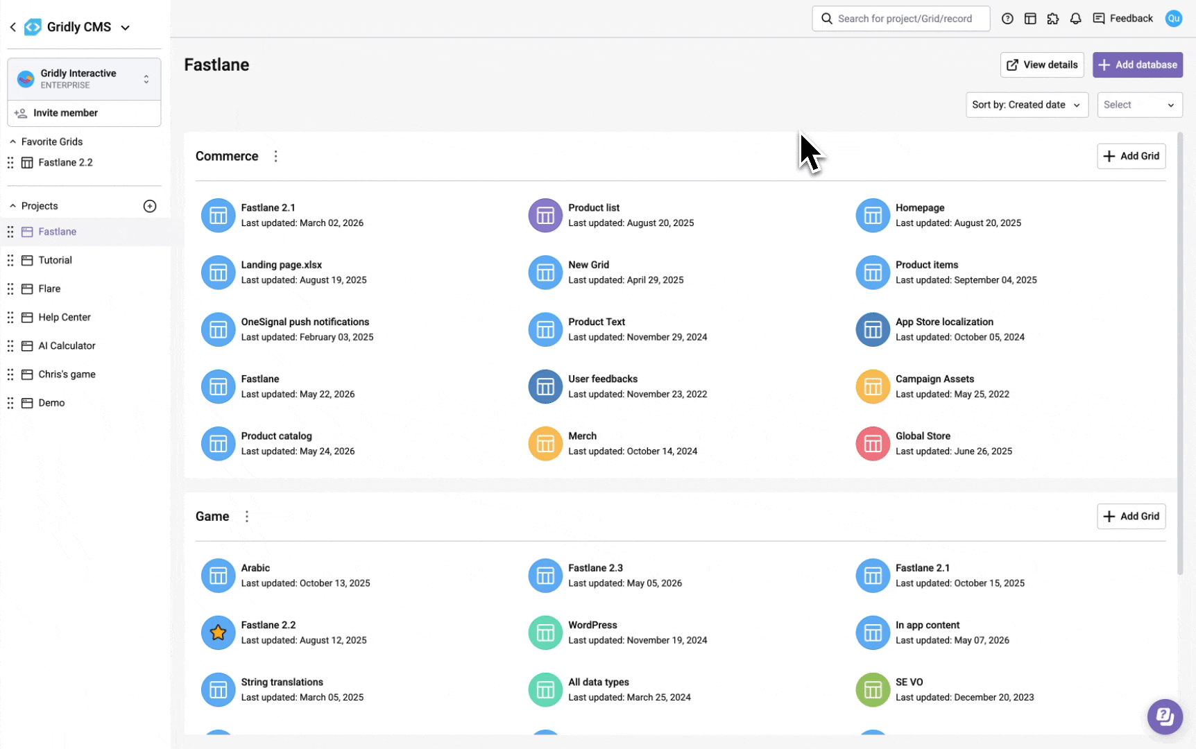The height and width of the screenshot is (749, 1196).
Task: Select the Flare project
Action: [49, 289]
